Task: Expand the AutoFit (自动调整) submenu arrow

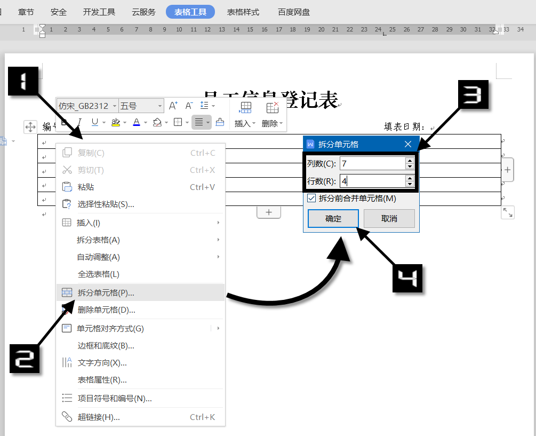Action: (218, 257)
